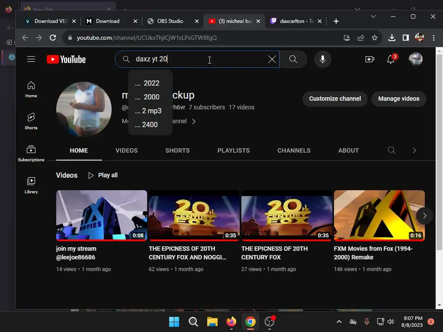Click the 0:16 FXM Movies thumbnail
The height and width of the screenshot is (332, 443).
(x=379, y=215)
